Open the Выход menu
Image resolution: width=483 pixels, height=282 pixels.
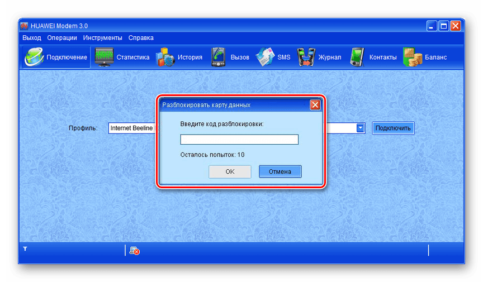pyautogui.click(x=32, y=38)
